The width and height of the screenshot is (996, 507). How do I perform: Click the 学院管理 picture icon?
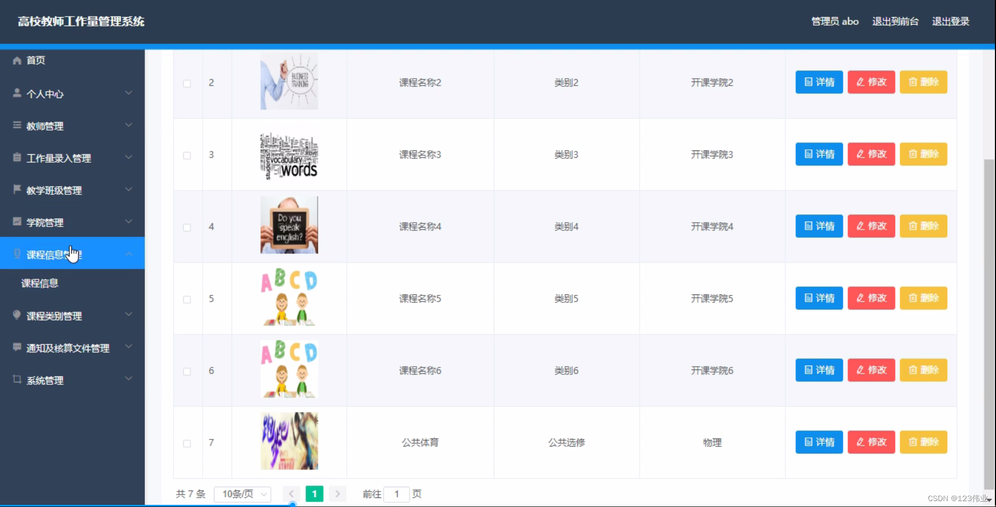coord(17,221)
